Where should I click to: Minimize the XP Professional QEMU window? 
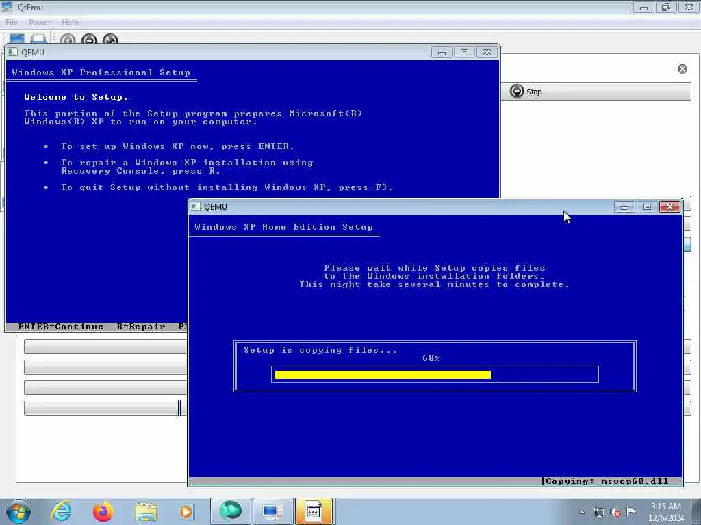pyautogui.click(x=442, y=52)
